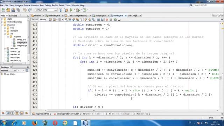This screenshot has width=224, height=126.
Task: Open the Refactor menu
Action: (35, 6)
